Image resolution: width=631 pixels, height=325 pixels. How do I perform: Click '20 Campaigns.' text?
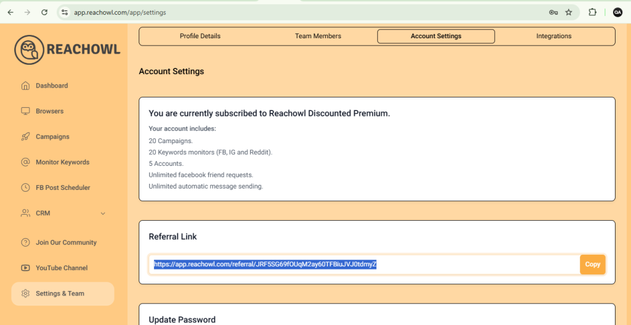click(x=171, y=141)
